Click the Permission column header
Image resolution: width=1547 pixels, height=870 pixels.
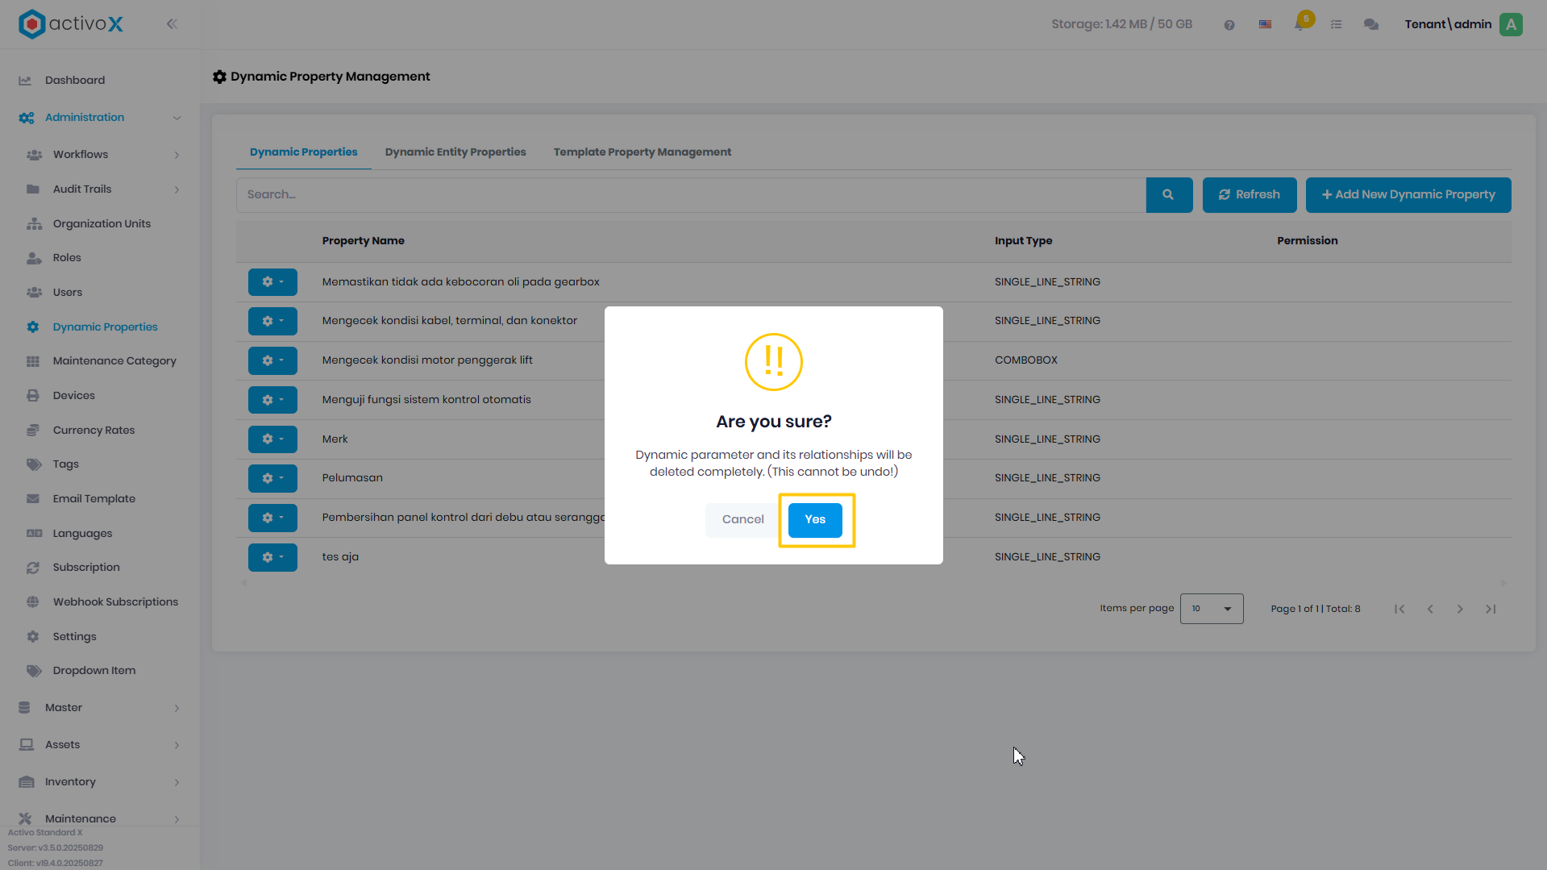coord(1307,241)
